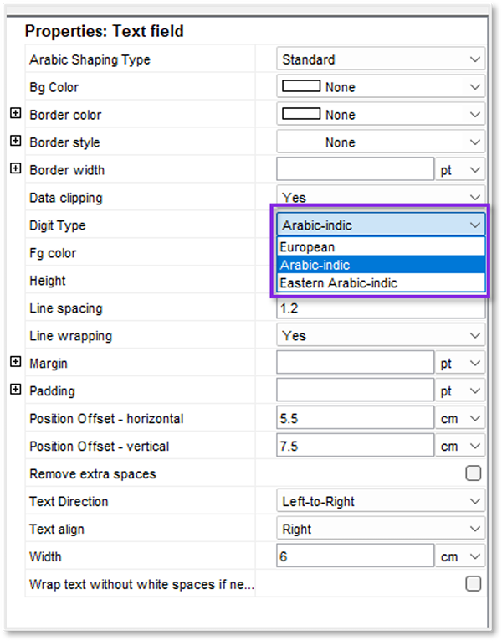The width and height of the screenshot is (502, 641).
Task: Open the Bg Color dropdown
Action: click(x=381, y=87)
